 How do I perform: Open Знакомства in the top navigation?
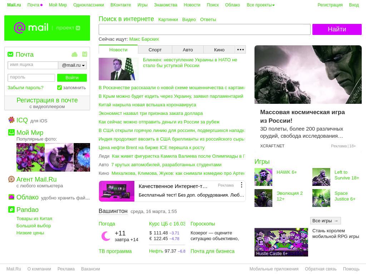(x=165, y=5)
